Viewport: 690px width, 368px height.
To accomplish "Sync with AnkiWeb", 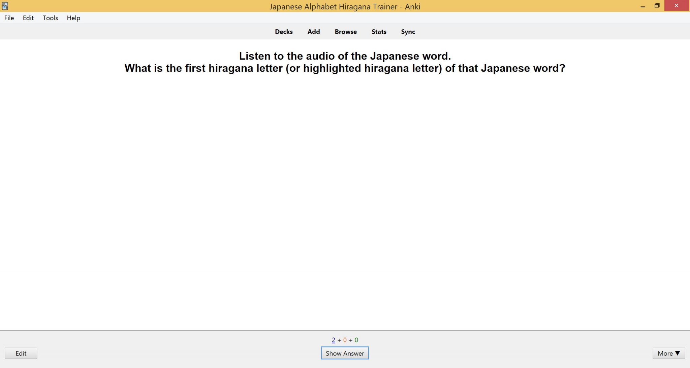I will click(x=408, y=31).
